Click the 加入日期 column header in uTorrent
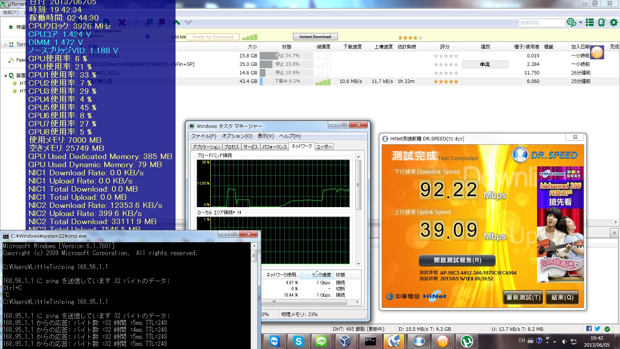Image resolution: width=620 pixels, height=349 pixels. 580,47
